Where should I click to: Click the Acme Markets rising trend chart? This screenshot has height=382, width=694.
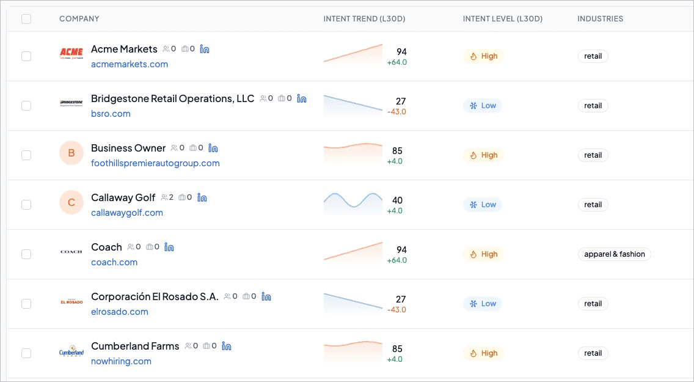point(352,56)
